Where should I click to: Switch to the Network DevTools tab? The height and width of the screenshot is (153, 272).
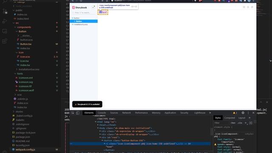[127, 113]
